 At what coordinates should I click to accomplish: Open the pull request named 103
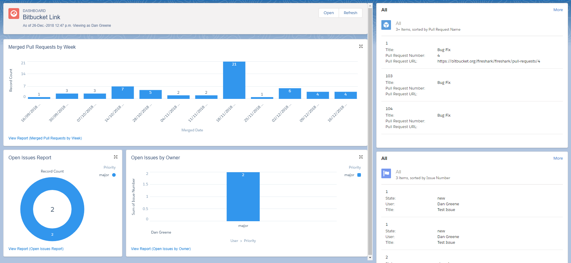(389, 76)
